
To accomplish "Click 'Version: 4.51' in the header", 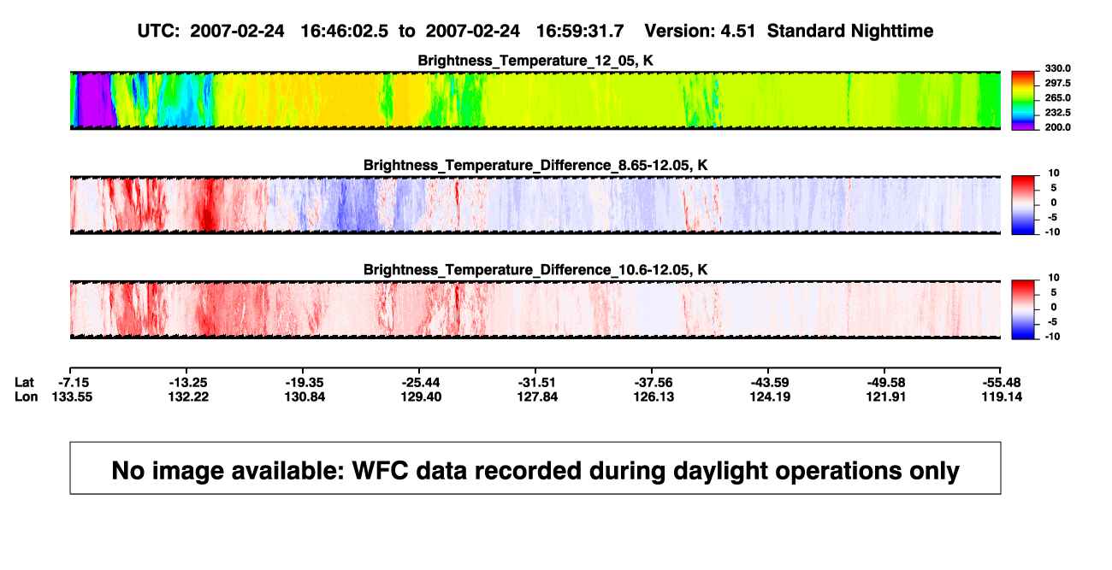I will click(702, 31).
